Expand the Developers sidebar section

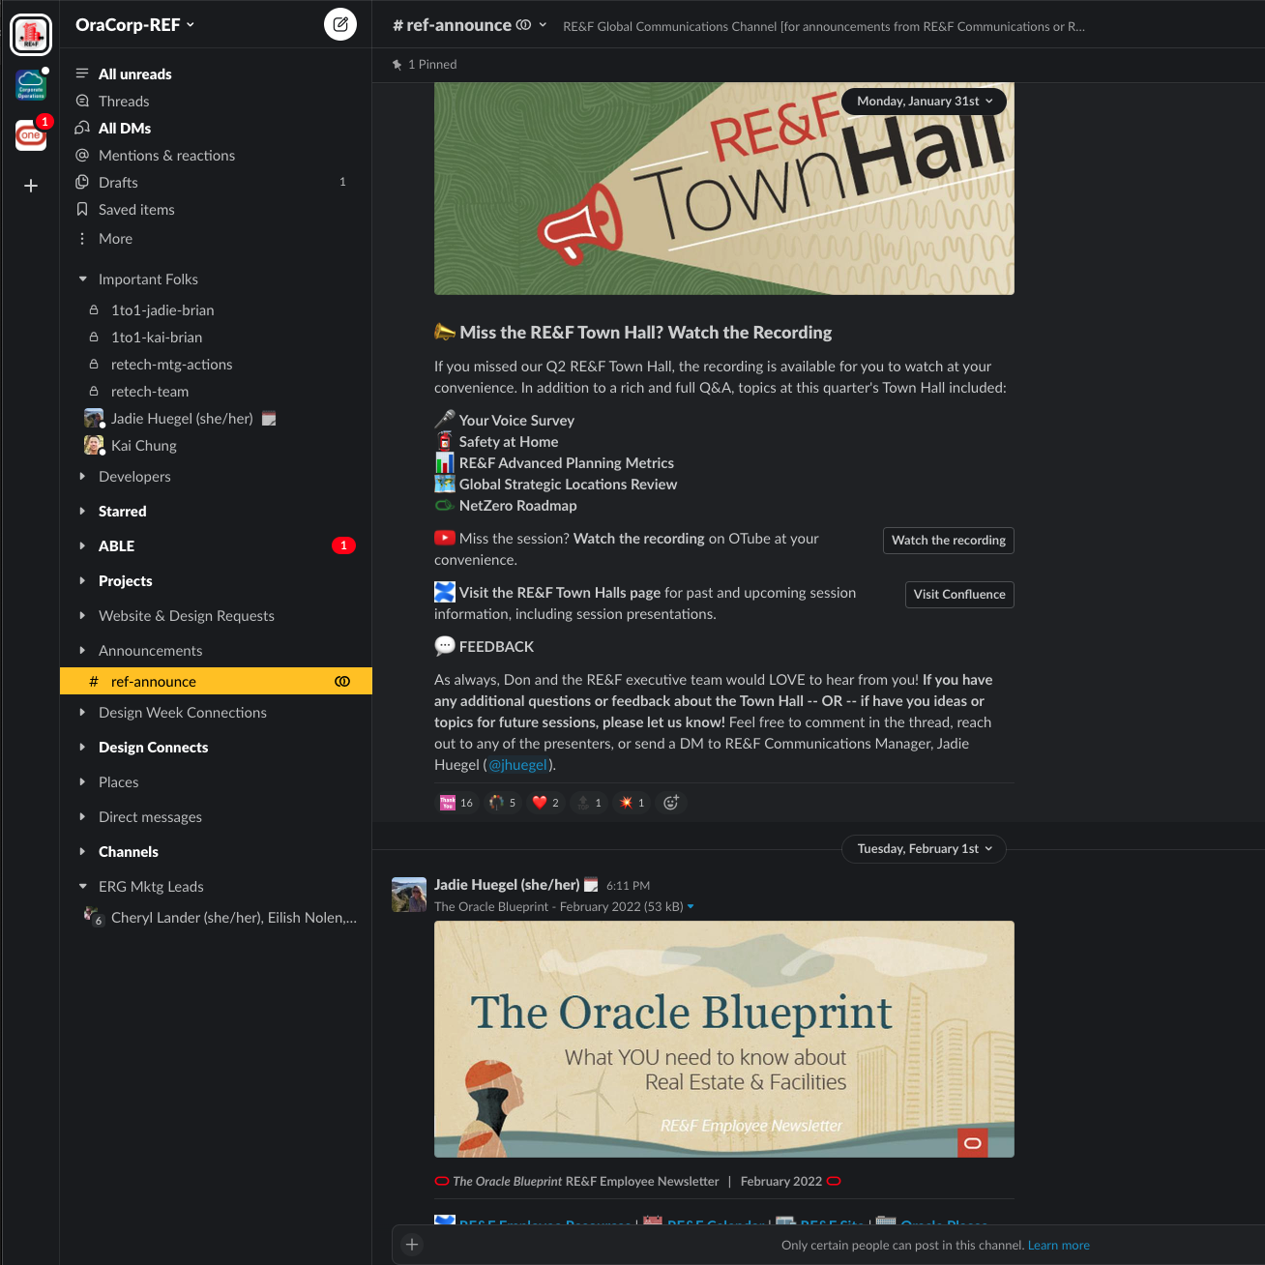134,477
